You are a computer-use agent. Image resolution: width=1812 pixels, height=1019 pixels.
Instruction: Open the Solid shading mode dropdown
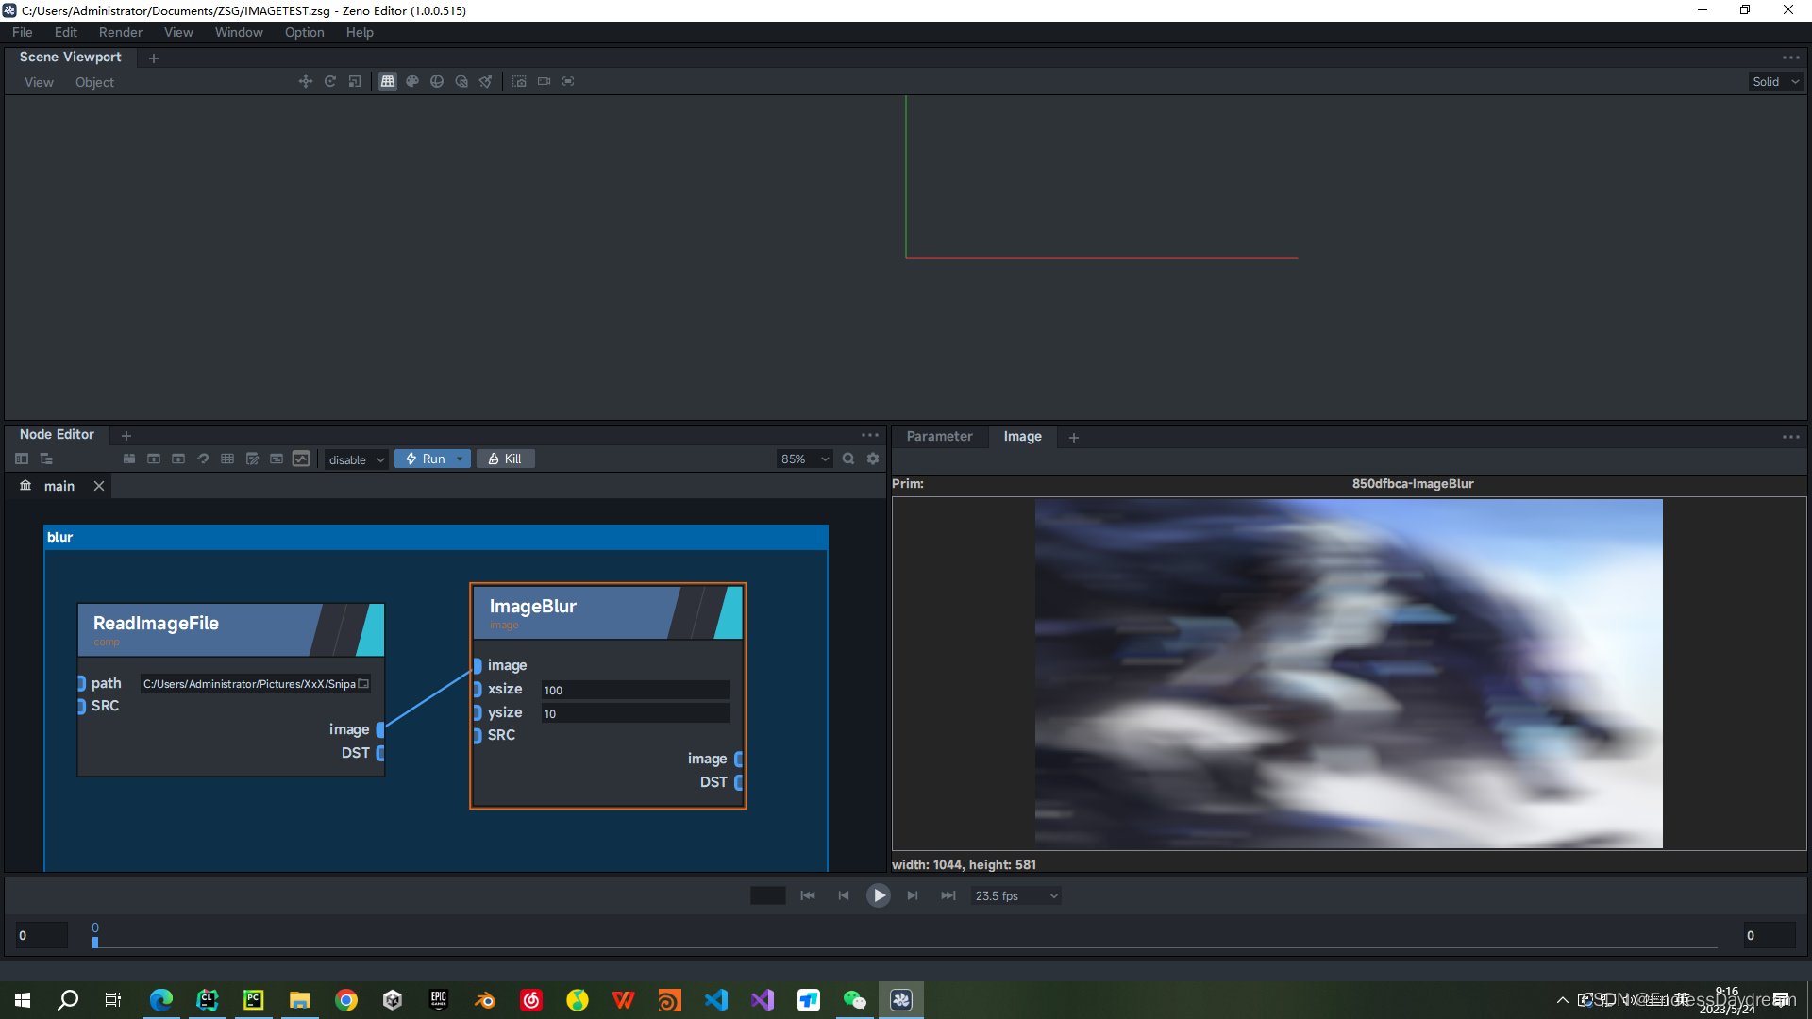(x=1774, y=81)
